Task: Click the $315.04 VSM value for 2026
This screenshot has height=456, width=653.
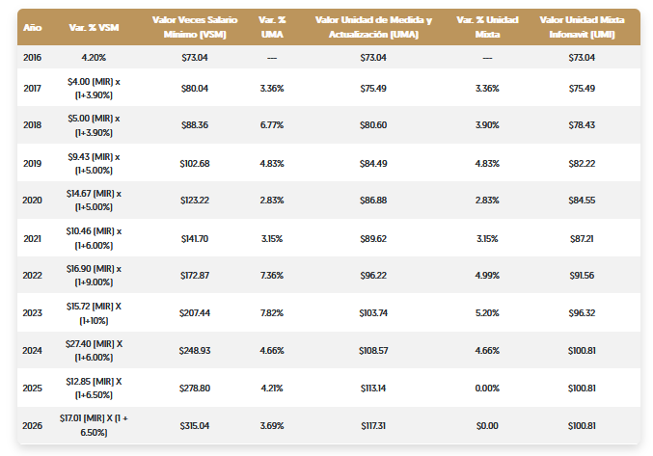Action: pyautogui.click(x=195, y=426)
